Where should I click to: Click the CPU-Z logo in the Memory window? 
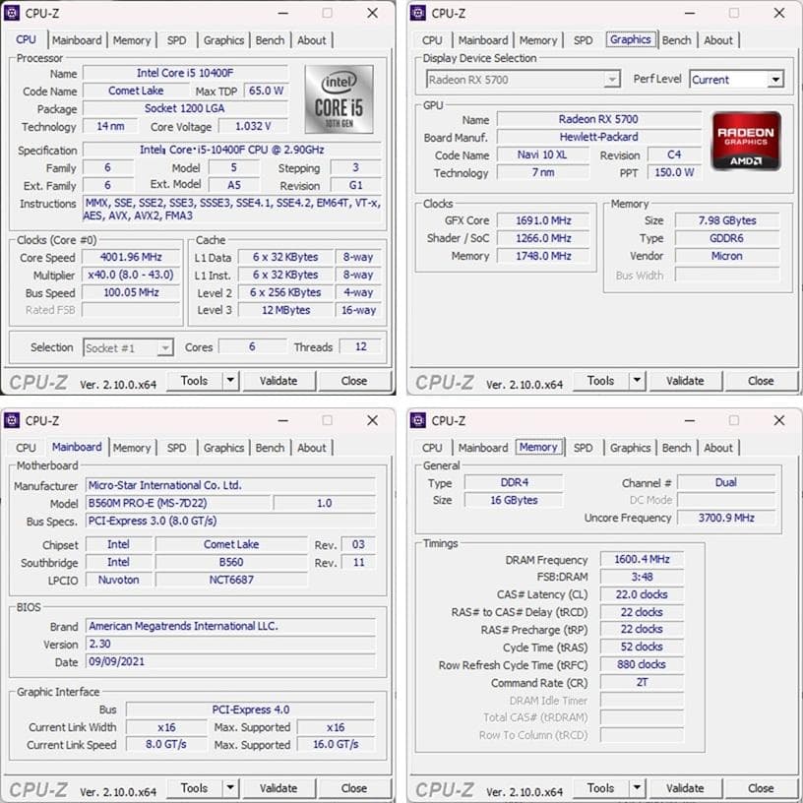click(443, 788)
